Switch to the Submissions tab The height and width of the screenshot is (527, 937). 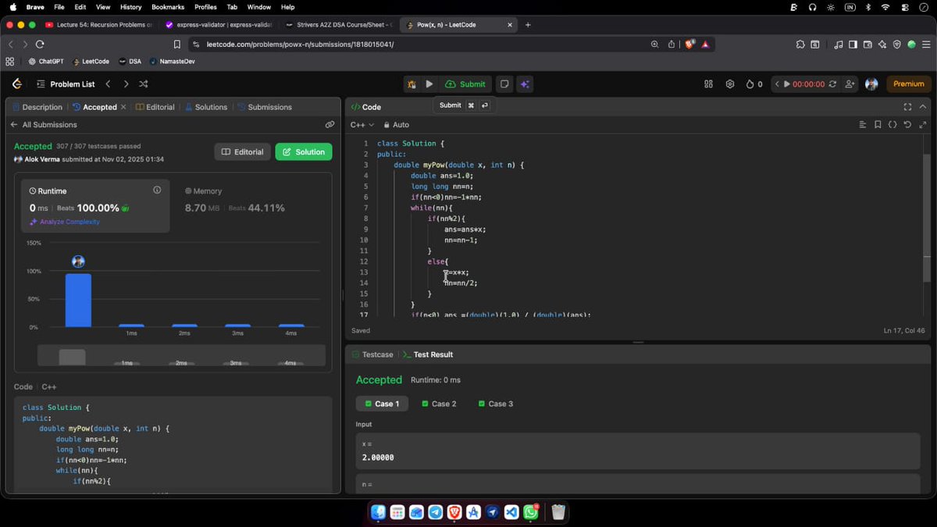click(x=265, y=107)
